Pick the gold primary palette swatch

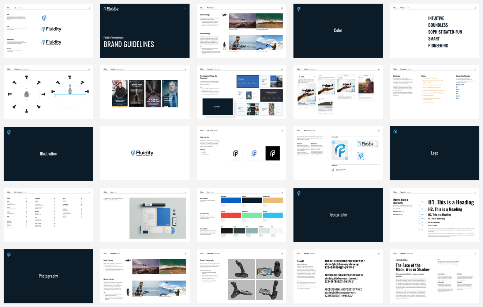pyautogui.click(x=273, y=200)
